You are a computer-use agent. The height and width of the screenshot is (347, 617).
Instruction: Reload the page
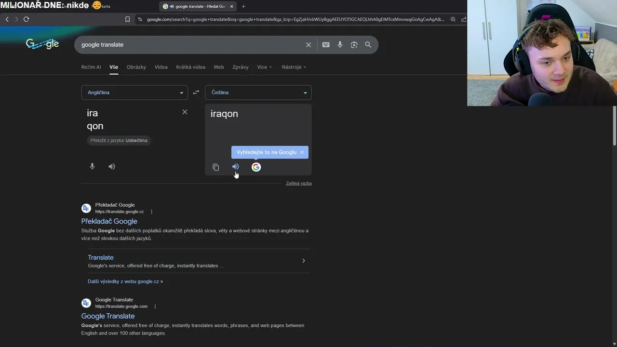(x=26, y=19)
